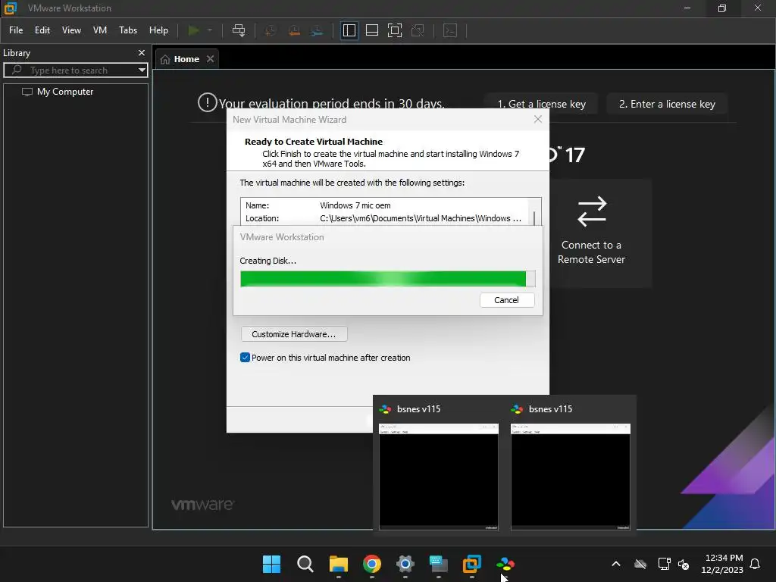776x582 pixels.
Task: Close the Home tab
Action: 211,59
